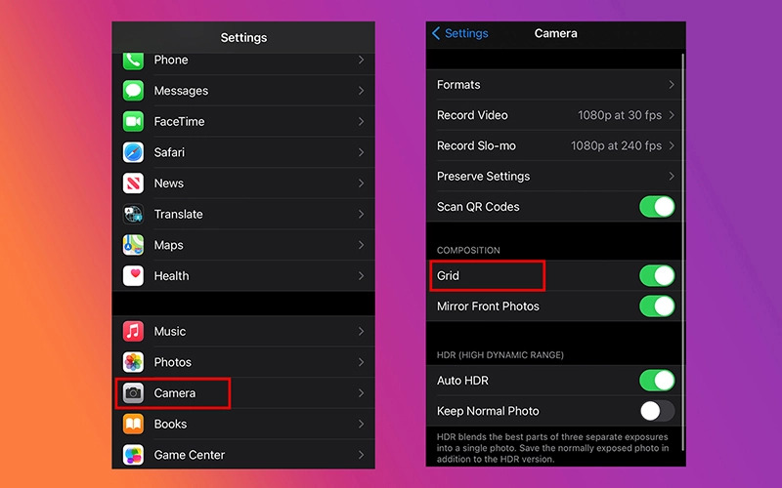Open Maps row chevron
Viewport: 782px width, 488px height.
(361, 245)
